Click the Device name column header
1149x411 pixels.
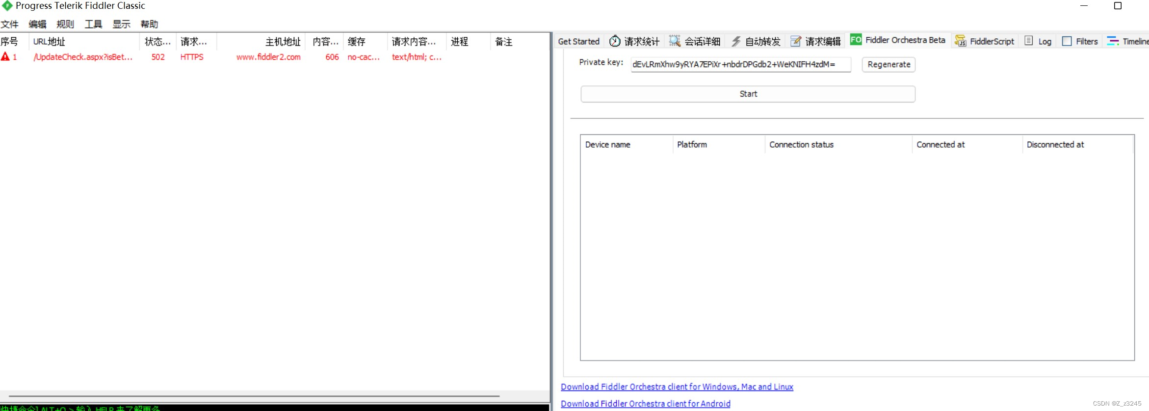tap(627, 145)
